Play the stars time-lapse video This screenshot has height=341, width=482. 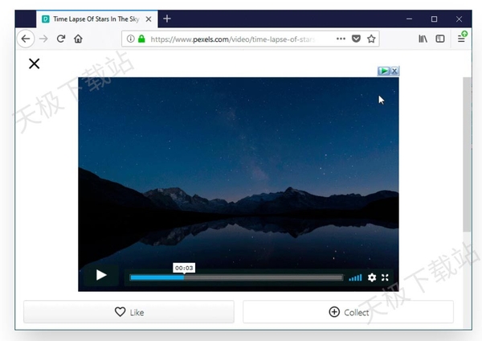point(101,275)
